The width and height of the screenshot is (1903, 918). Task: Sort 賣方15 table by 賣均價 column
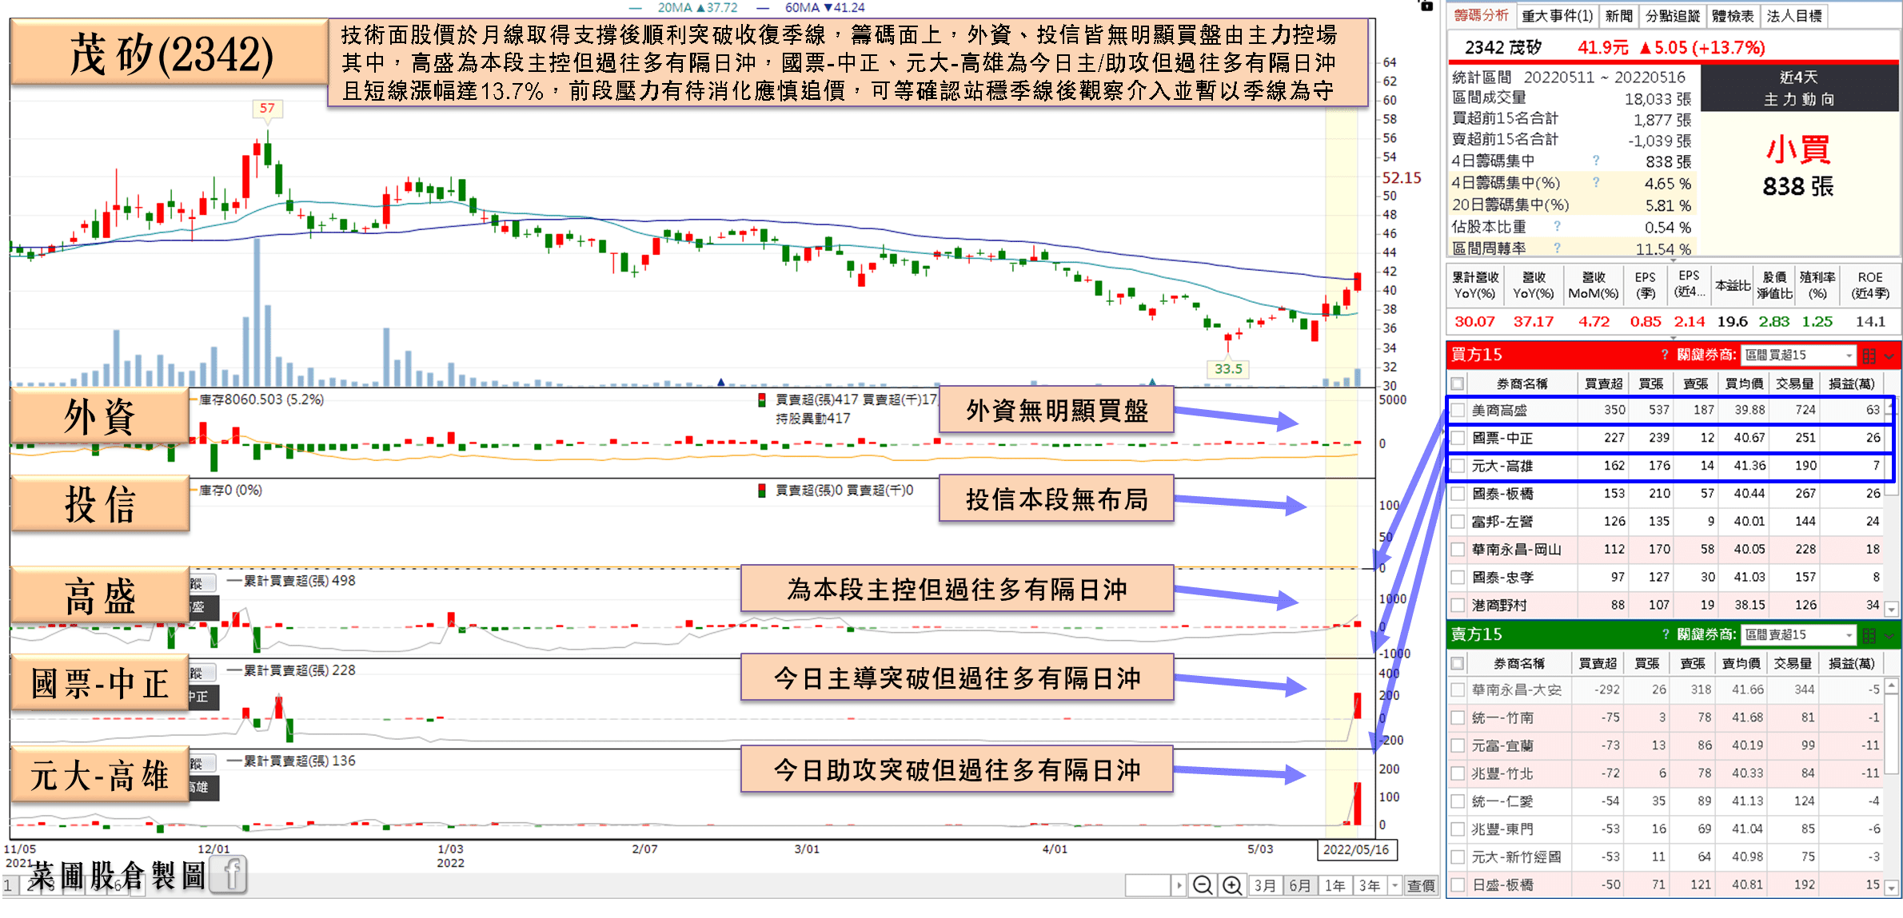click(x=1741, y=663)
